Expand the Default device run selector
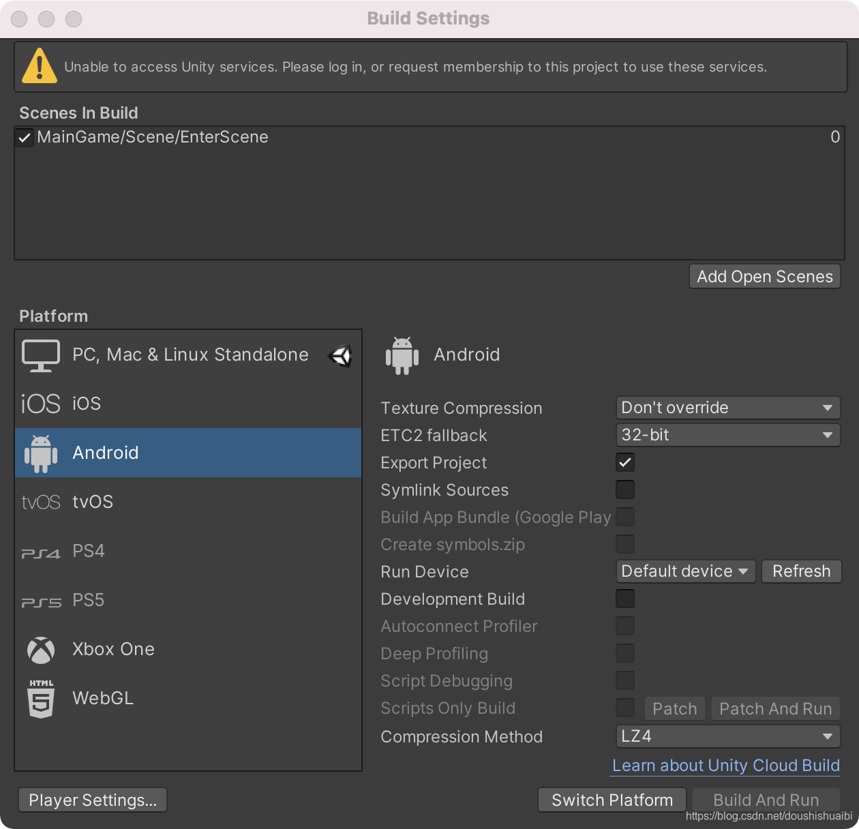 pyautogui.click(x=684, y=571)
